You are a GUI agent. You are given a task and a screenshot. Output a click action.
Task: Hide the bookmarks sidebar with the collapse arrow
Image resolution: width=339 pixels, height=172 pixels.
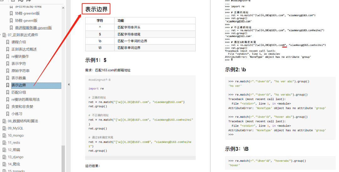coord(69,84)
